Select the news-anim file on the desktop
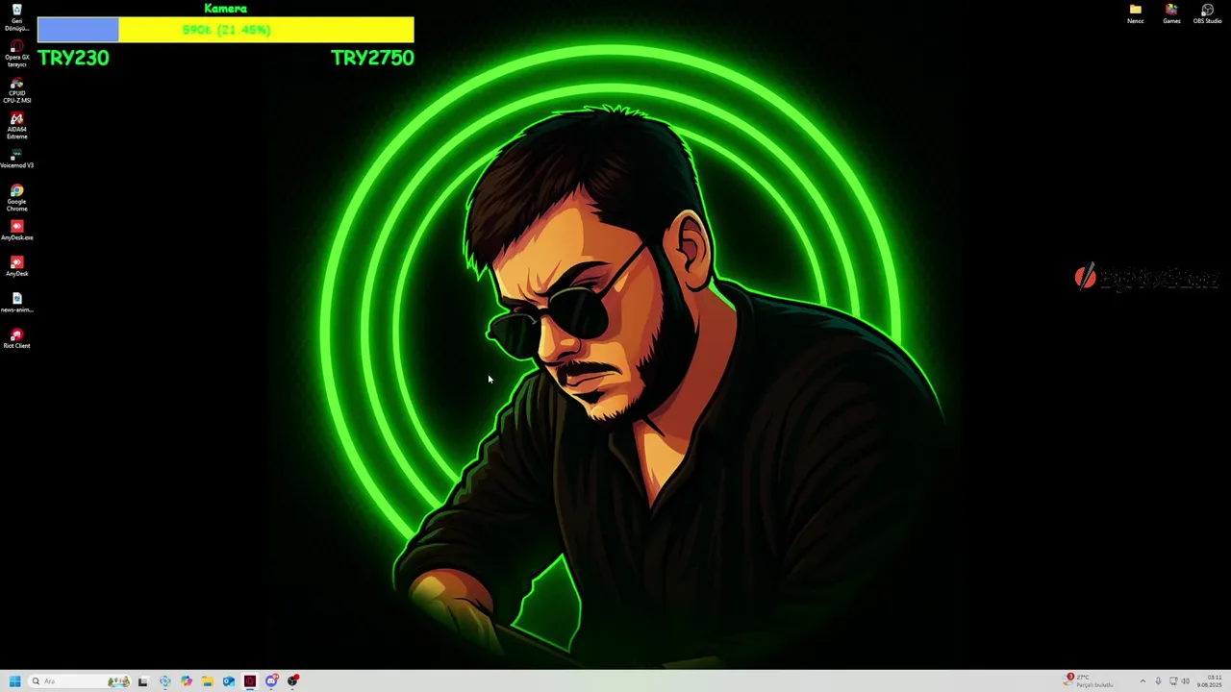The image size is (1231, 692). tap(16, 303)
